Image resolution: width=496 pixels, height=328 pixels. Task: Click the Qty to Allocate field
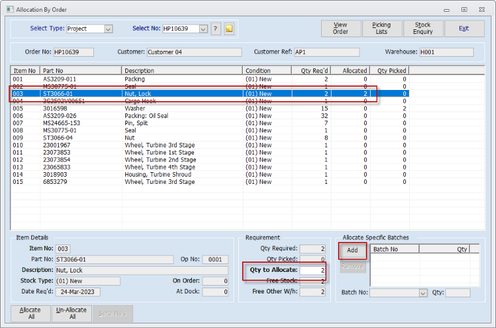[x=313, y=270]
